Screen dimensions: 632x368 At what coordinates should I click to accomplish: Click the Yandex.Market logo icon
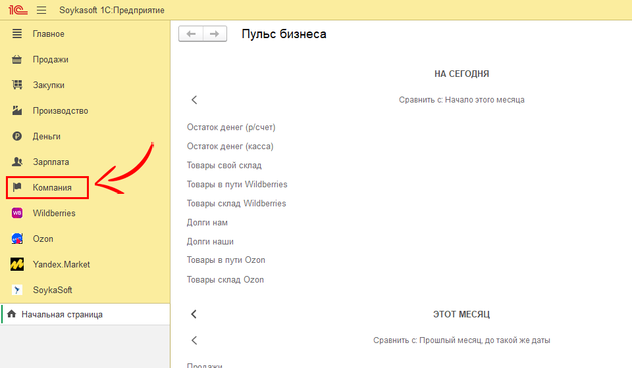(x=18, y=264)
